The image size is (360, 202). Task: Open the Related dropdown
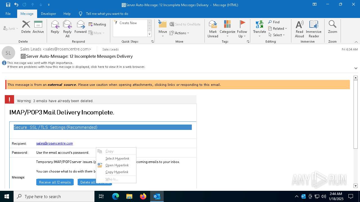[278, 28]
